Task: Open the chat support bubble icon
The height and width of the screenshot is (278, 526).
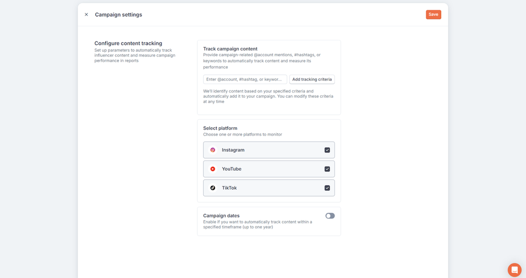Action: coord(514,270)
